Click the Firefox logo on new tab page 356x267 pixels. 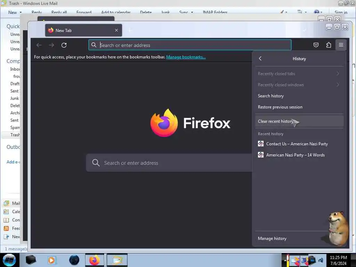[164, 123]
